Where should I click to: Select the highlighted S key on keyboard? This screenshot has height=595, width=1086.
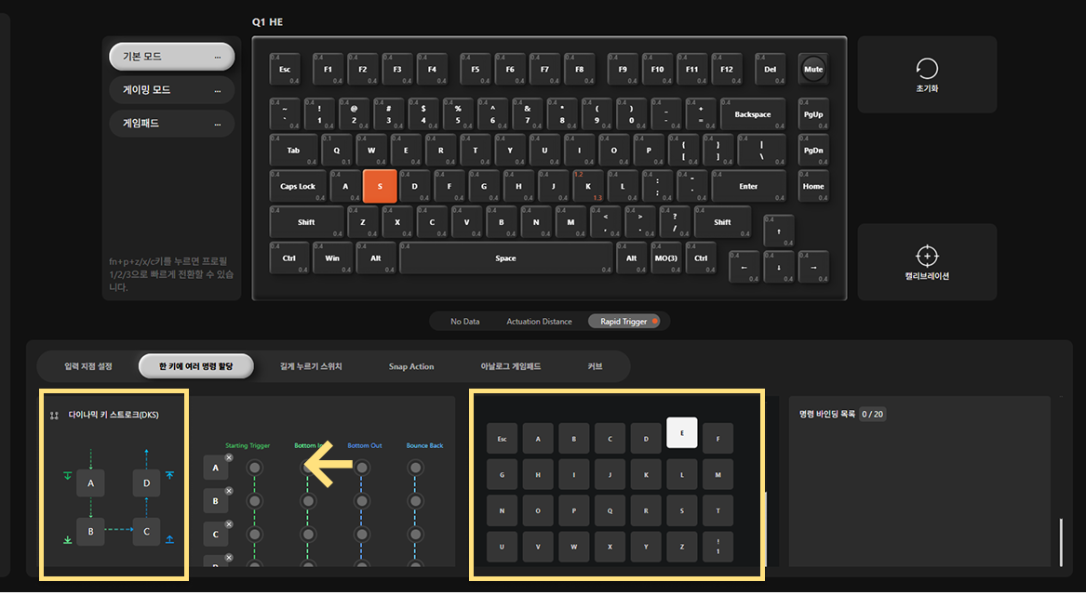click(x=380, y=186)
